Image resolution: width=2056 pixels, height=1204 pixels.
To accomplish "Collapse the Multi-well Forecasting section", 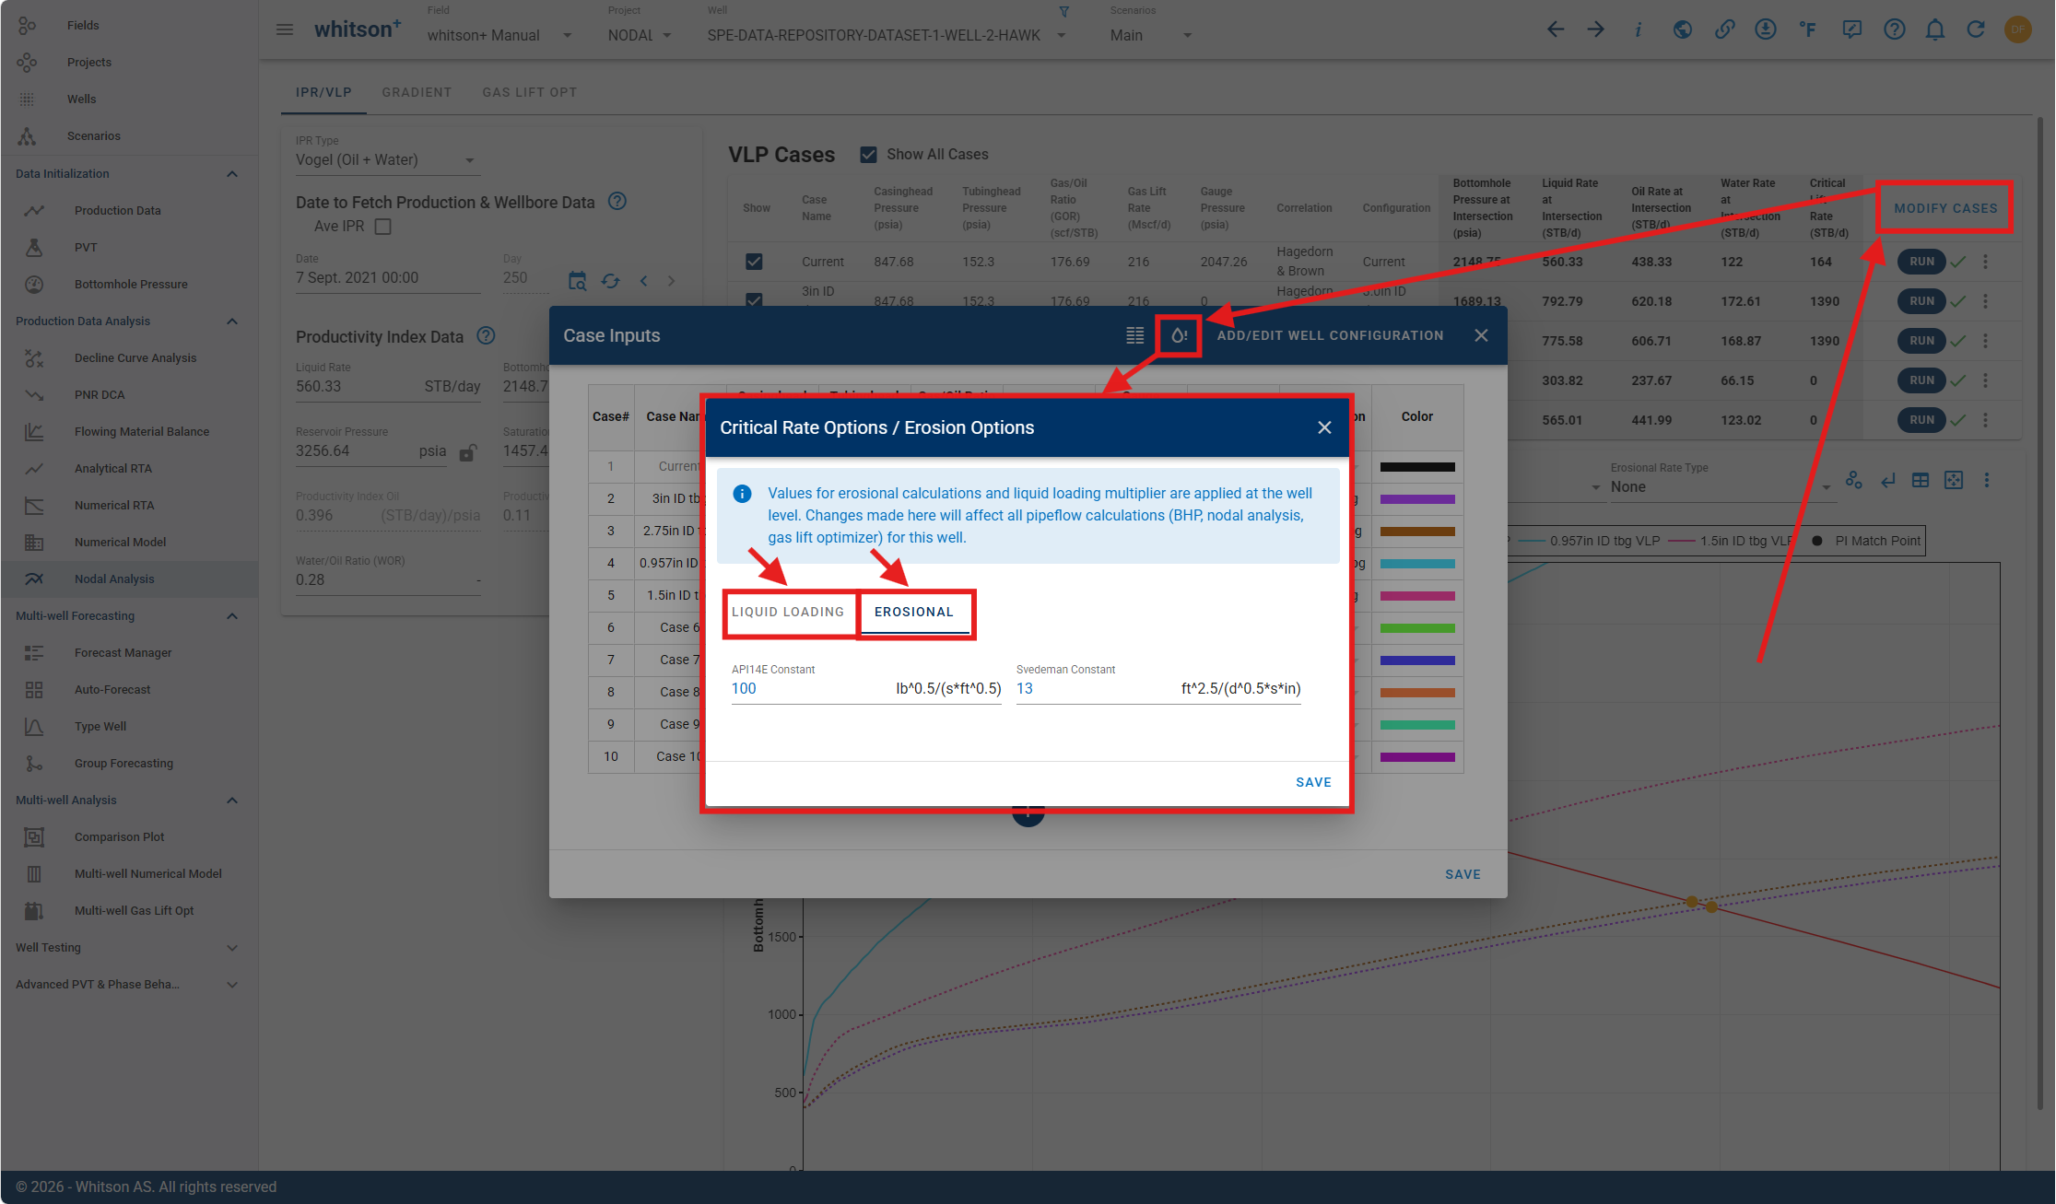I will coord(232,616).
